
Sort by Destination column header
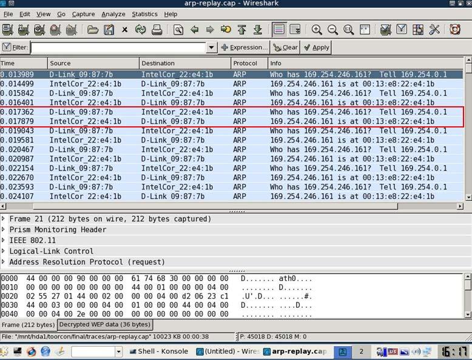[185, 63]
